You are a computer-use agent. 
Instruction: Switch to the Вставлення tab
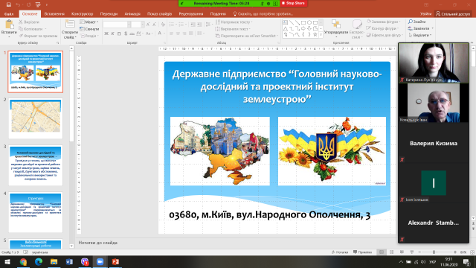pyautogui.click(x=54, y=14)
